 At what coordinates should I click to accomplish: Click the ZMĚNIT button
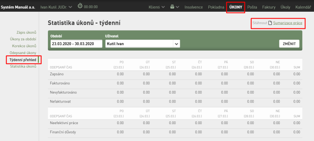click(289, 44)
